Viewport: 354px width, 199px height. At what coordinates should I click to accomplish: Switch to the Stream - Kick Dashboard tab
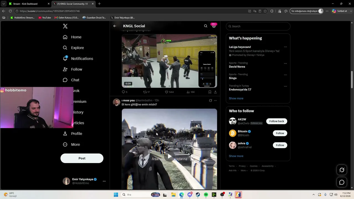pyautogui.click(x=28, y=4)
